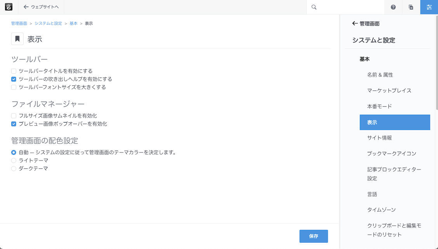This screenshot has height=249, width=438.
Task: Click the back arrow beside 管理画面 in sidebar
Action: 355,23
